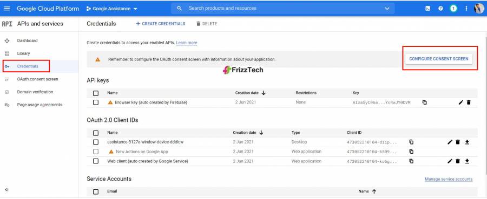The image size is (487, 199).
Task: Copy the Browser key API key
Action: tap(425, 102)
